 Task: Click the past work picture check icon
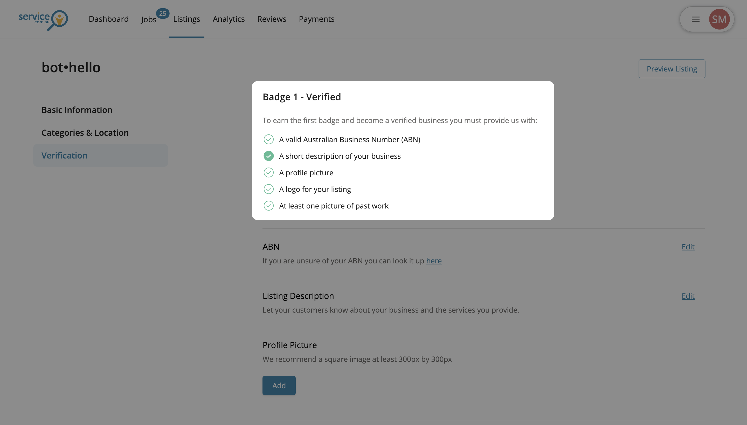[268, 206]
